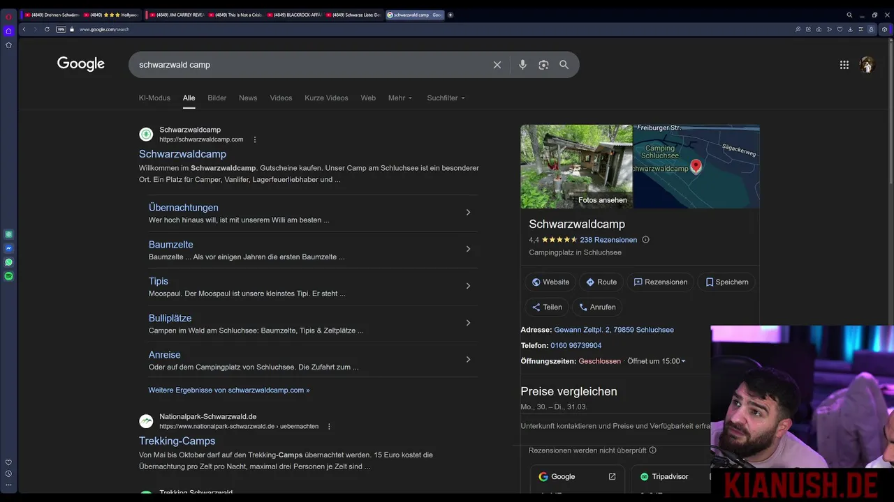Open Anreise sitelink chevron
The width and height of the screenshot is (894, 502).
point(468,360)
